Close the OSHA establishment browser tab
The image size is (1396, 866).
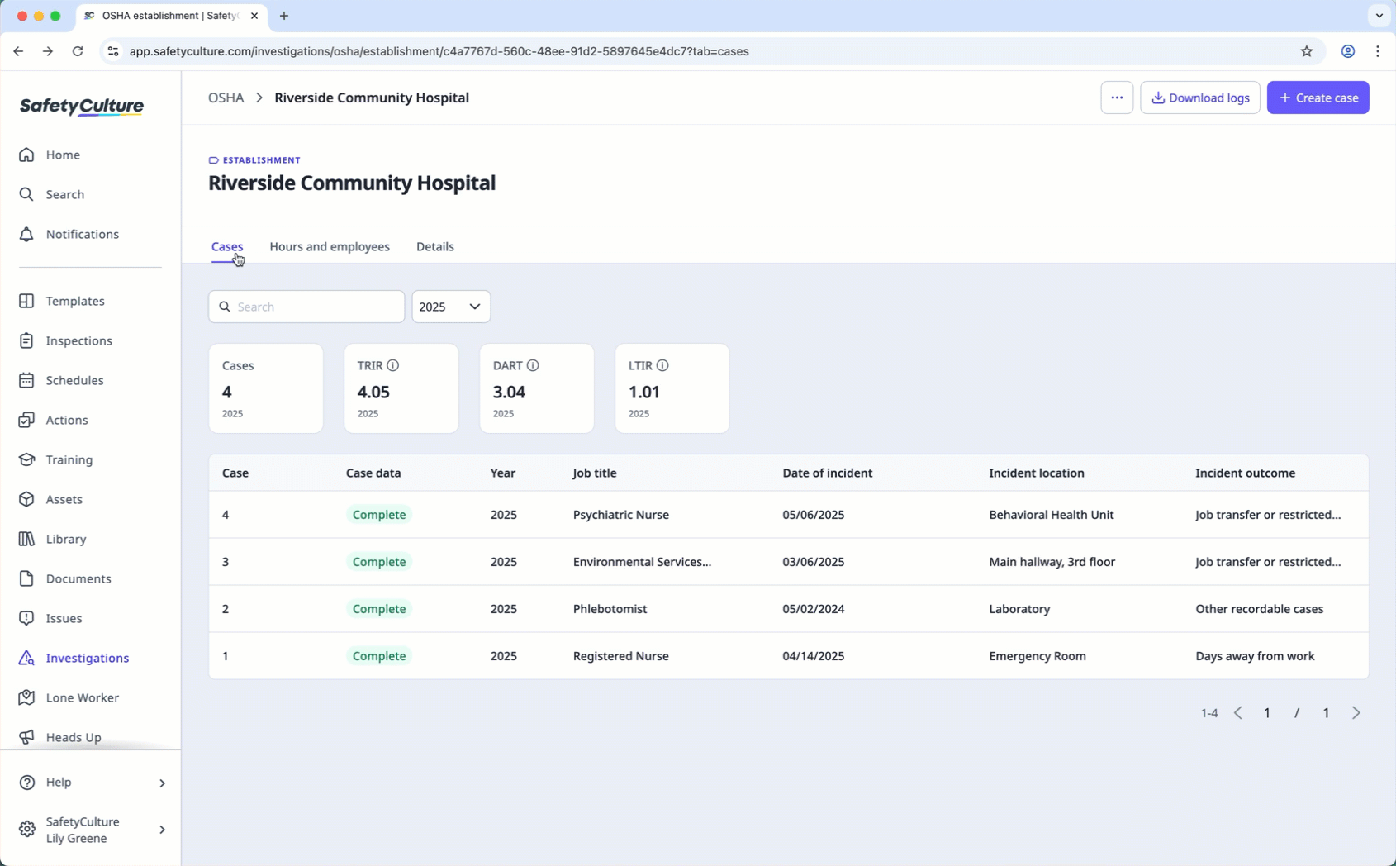point(254,16)
